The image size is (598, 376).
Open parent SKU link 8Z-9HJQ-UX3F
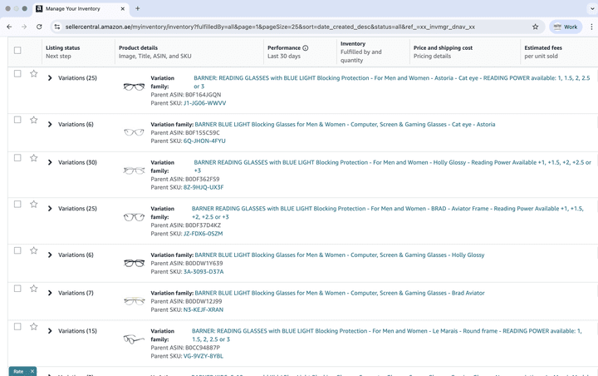coord(203,187)
